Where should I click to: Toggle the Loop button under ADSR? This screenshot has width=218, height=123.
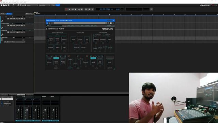point(70,68)
